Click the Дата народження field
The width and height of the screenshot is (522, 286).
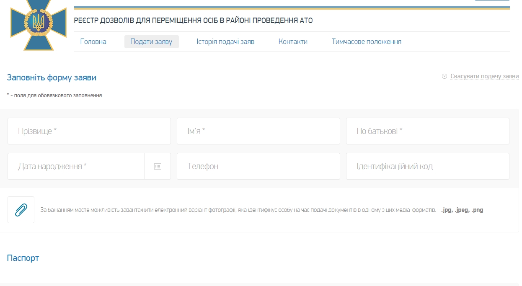click(x=76, y=166)
